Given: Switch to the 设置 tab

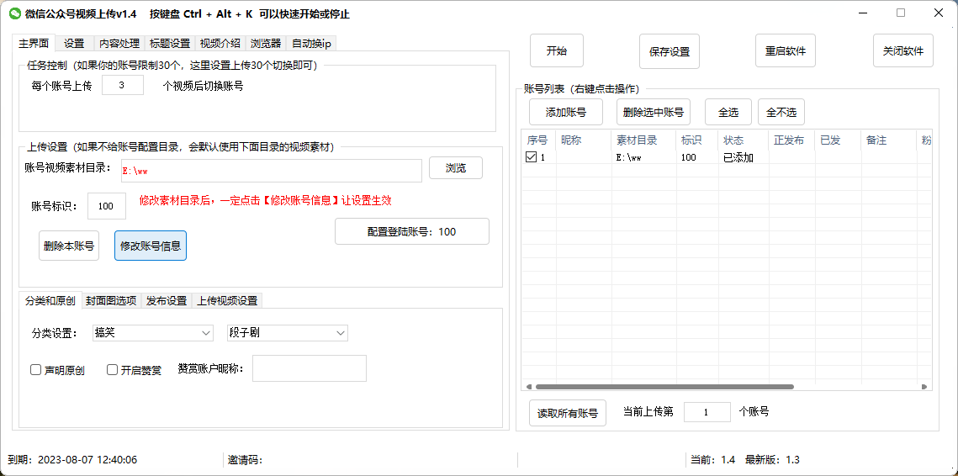Looking at the screenshot, I should point(74,44).
